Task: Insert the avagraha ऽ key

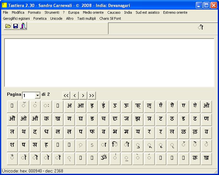Action: click(x=92, y=146)
